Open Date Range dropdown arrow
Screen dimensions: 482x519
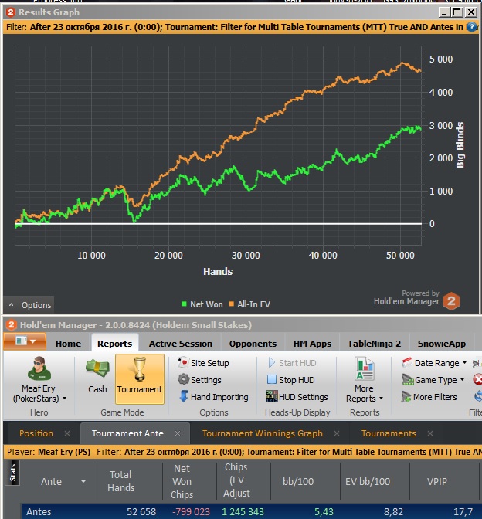[x=464, y=363]
